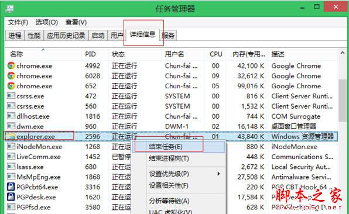The height and width of the screenshot is (214, 349).
Task: Choose 设置相关性(F) in the context menu
Action: (178, 185)
